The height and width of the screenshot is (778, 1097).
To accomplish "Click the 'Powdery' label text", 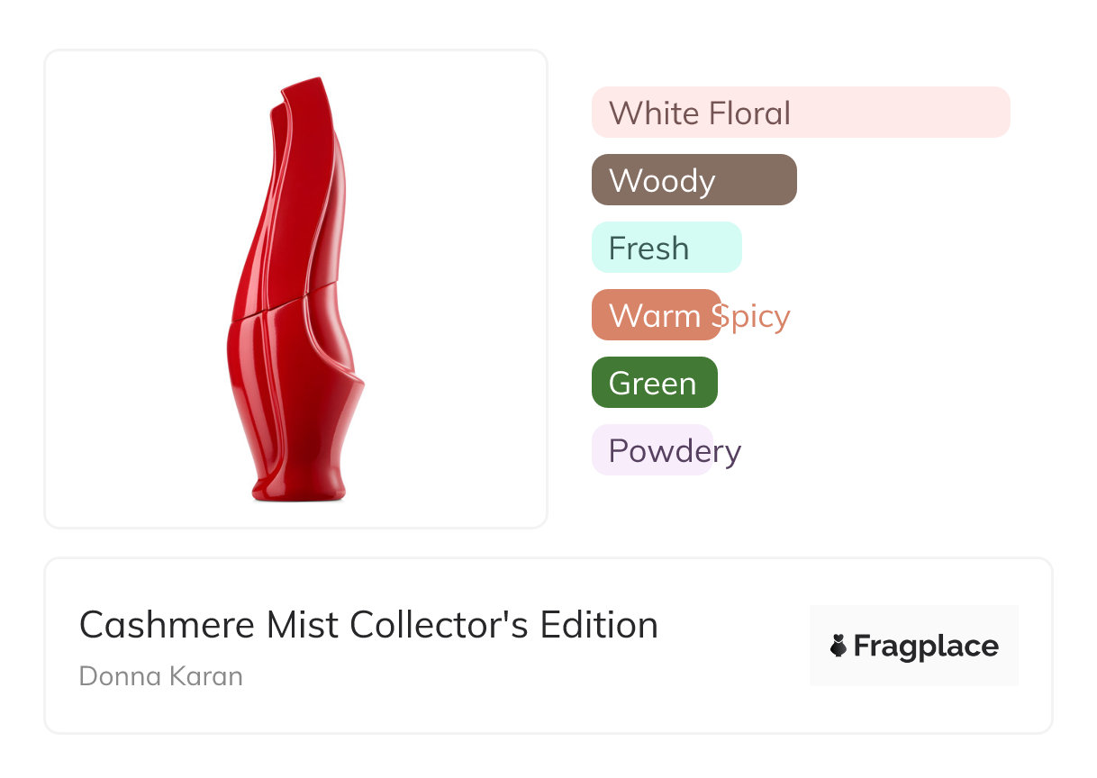I will [674, 451].
